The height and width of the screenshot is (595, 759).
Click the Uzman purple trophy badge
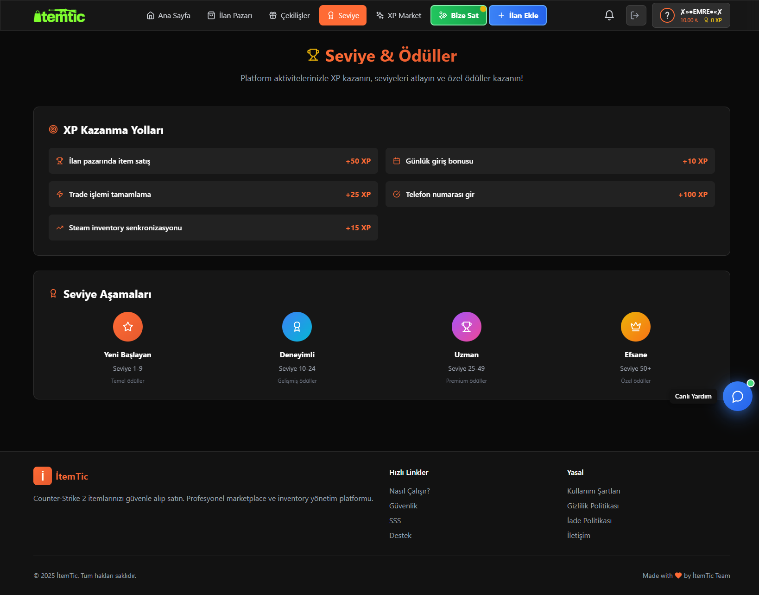[466, 327]
